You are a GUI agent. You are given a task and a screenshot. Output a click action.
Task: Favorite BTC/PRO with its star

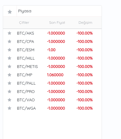coord(10,91)
